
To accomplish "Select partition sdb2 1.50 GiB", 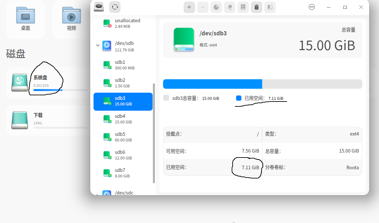I will 123,83.
